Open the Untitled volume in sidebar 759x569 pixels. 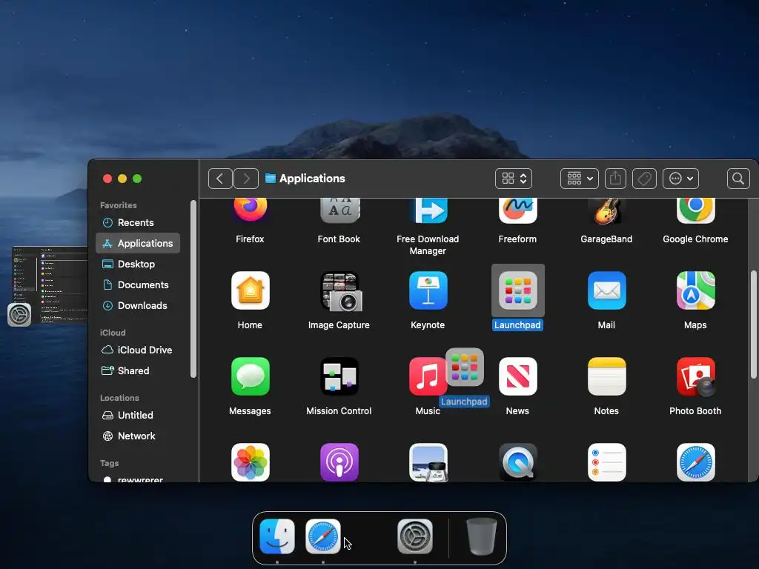pyautogui.click(x=138, y=415)
